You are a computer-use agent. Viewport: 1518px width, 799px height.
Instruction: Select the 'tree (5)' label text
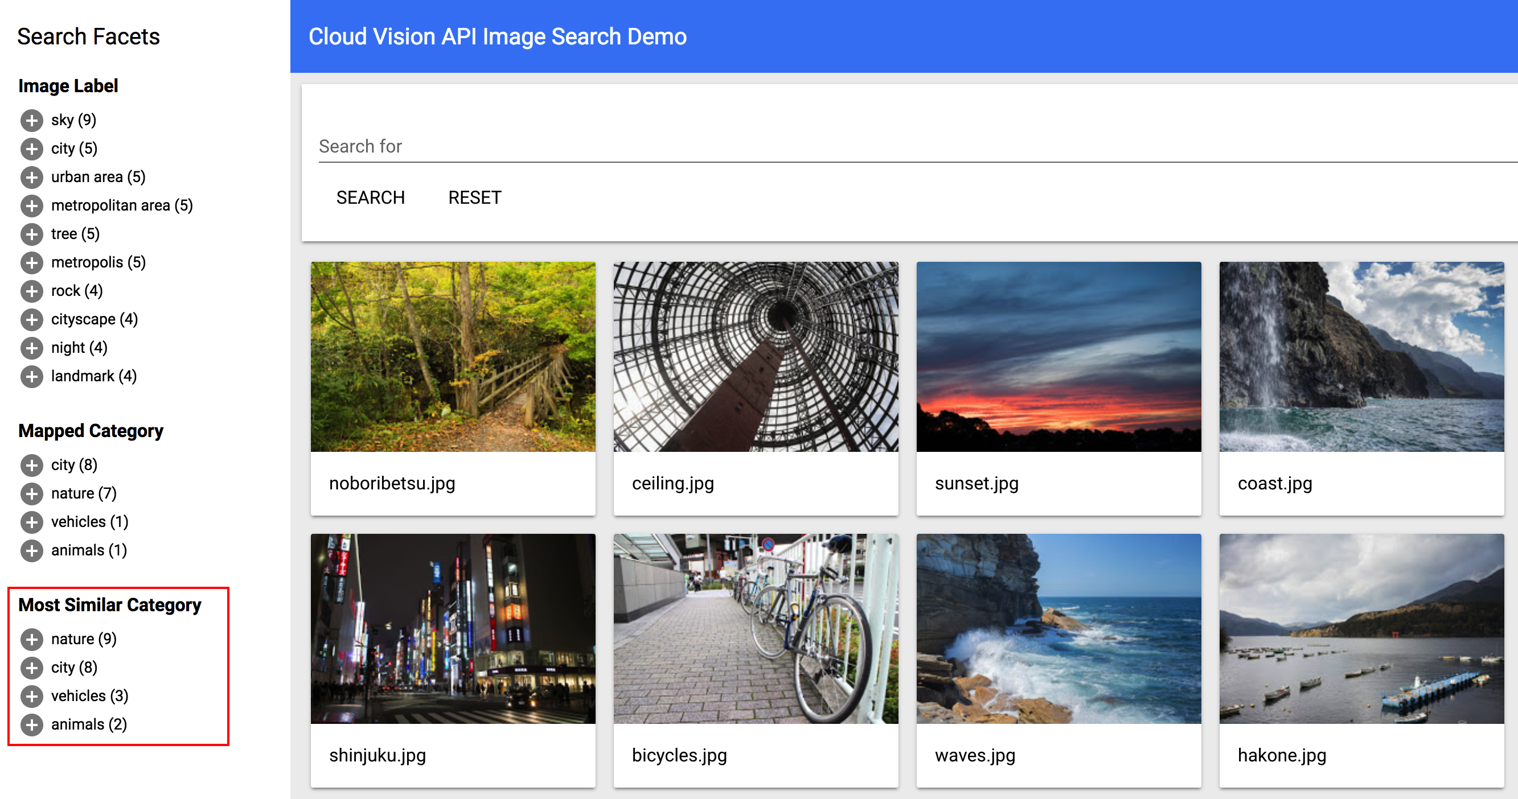pyautogui.click(x=75, y=234)
